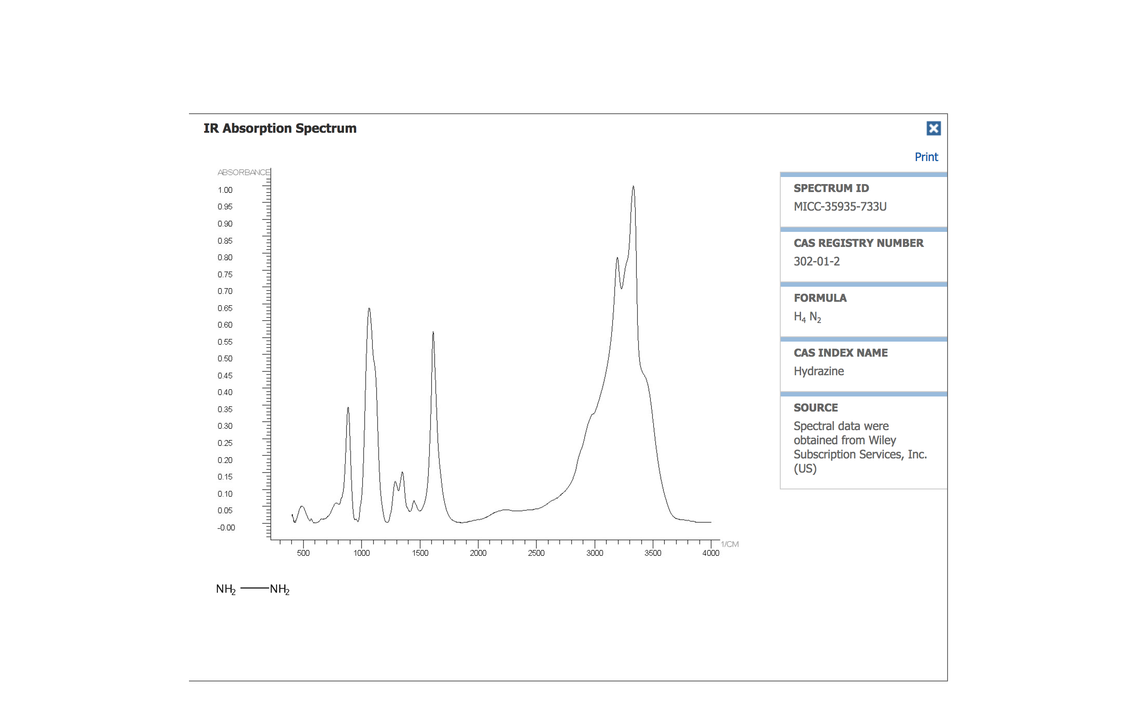Click the CAS index name Hydrazine
The height and width of the screenshot is (708, 1133).
click(818, 371)
